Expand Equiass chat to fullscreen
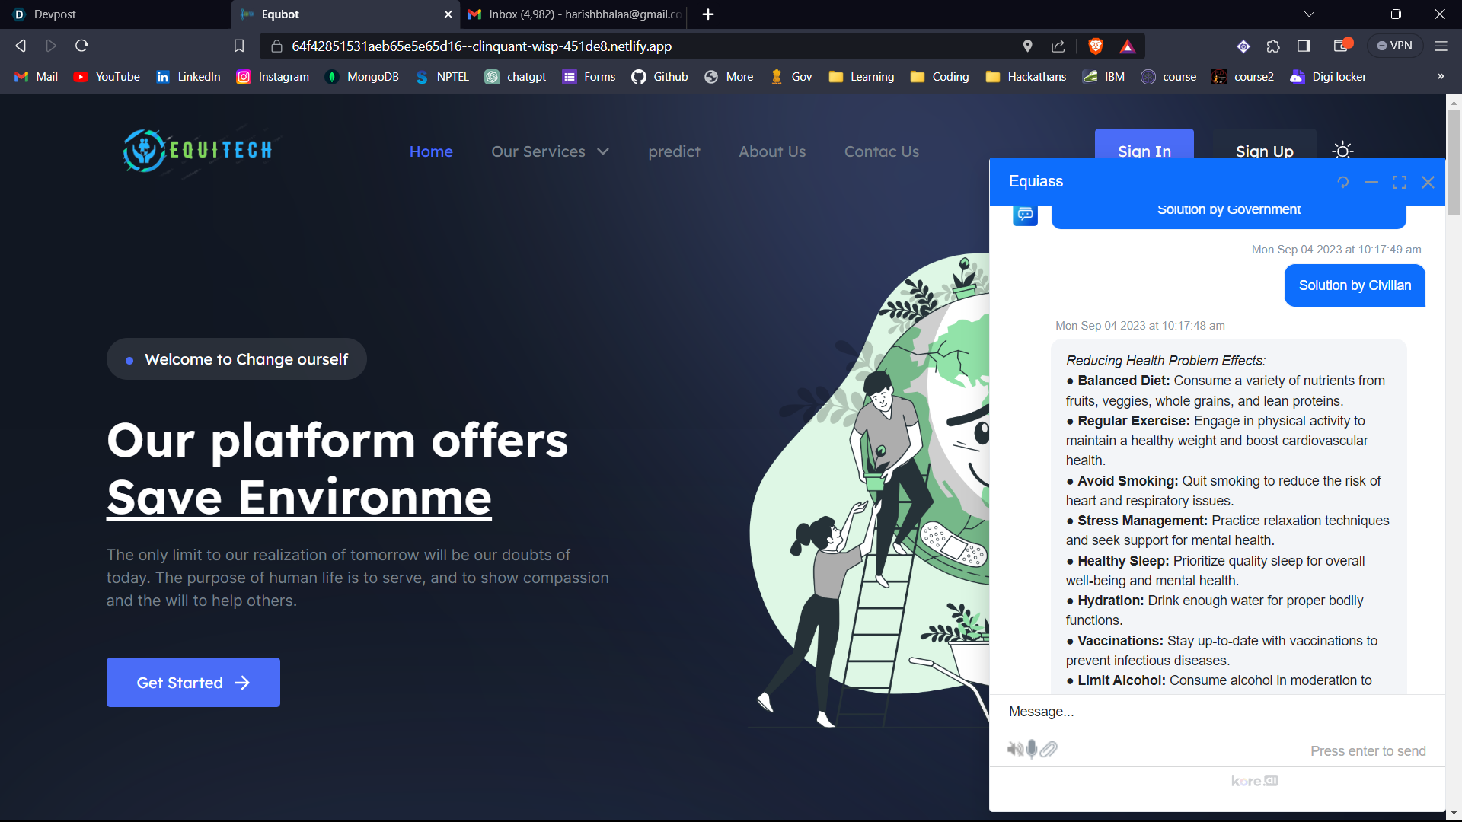Viewport: 1462px width, 822px height. [x=1400, y=182]
